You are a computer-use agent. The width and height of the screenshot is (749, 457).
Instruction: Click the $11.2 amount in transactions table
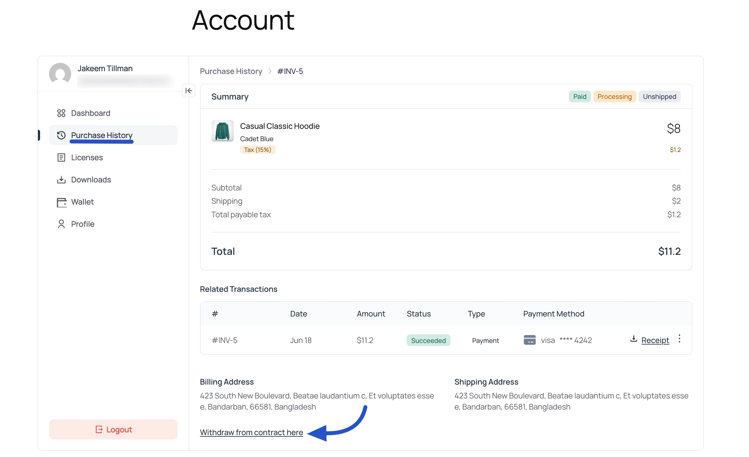(365, 340)
